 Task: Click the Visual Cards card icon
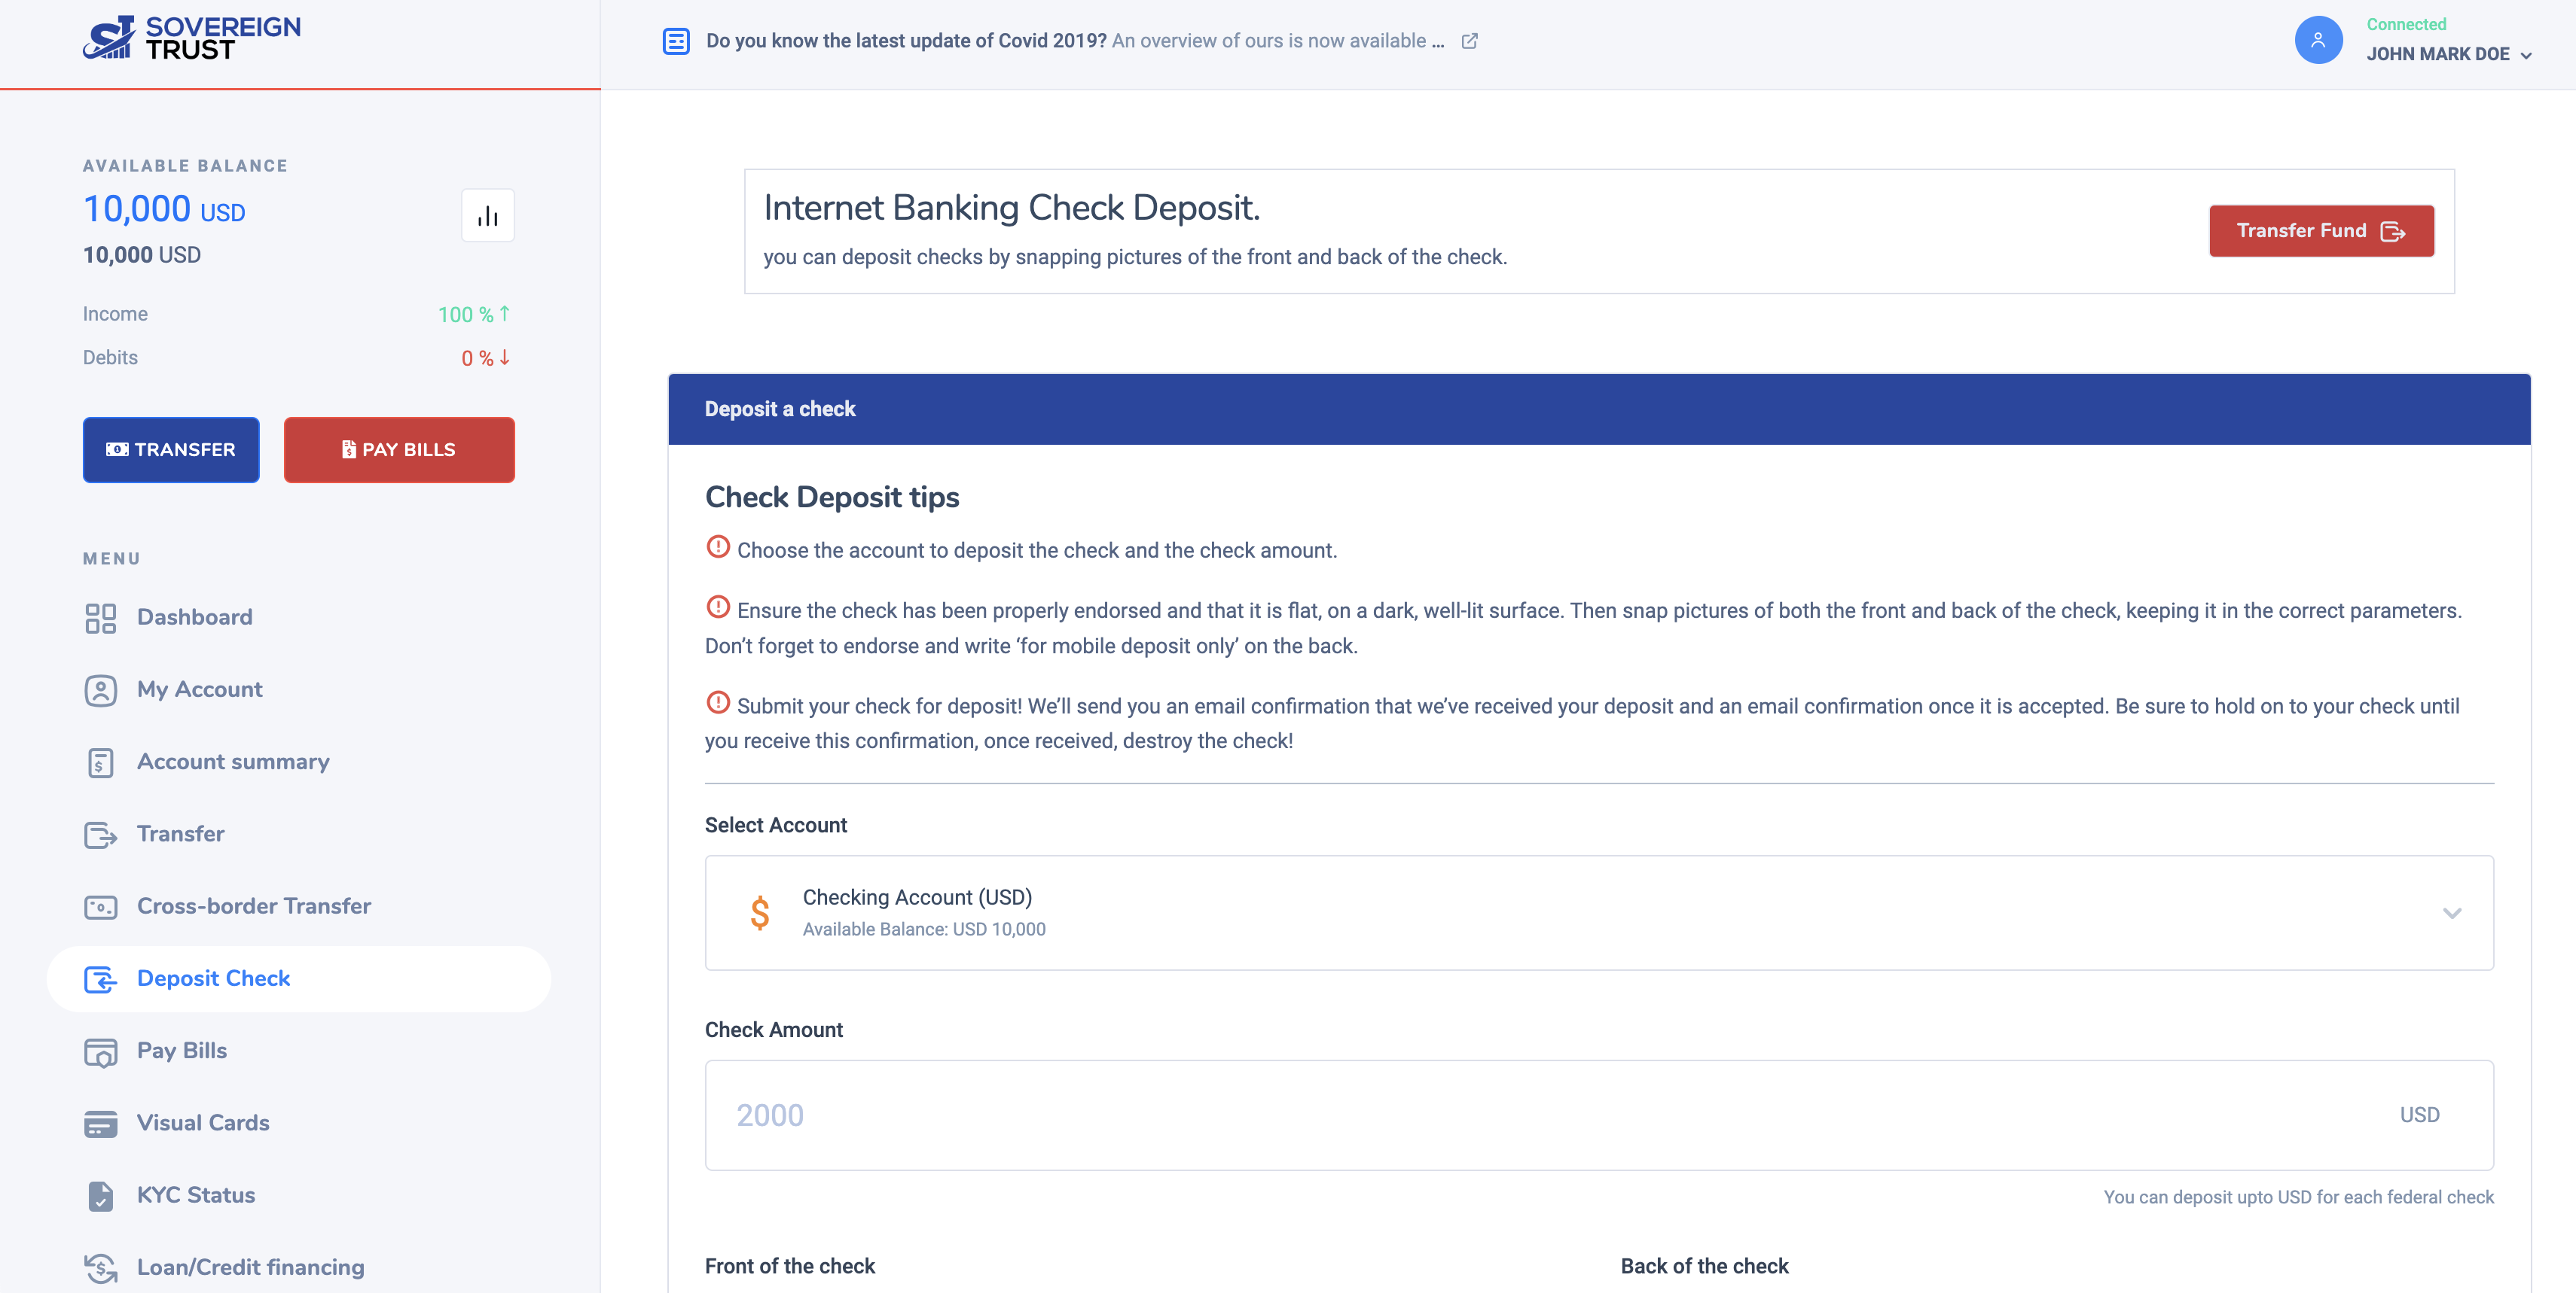[100, 1123]
